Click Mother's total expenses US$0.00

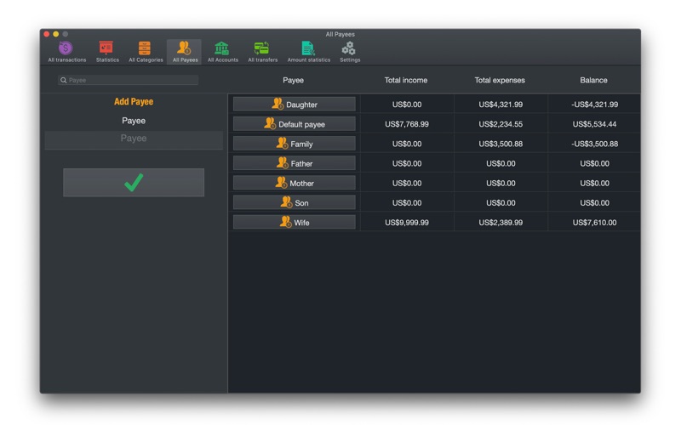click(x=501, y=183)
